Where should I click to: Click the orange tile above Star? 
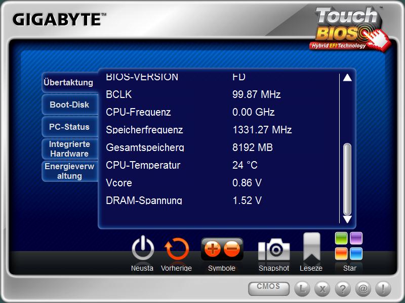point(341,254)
